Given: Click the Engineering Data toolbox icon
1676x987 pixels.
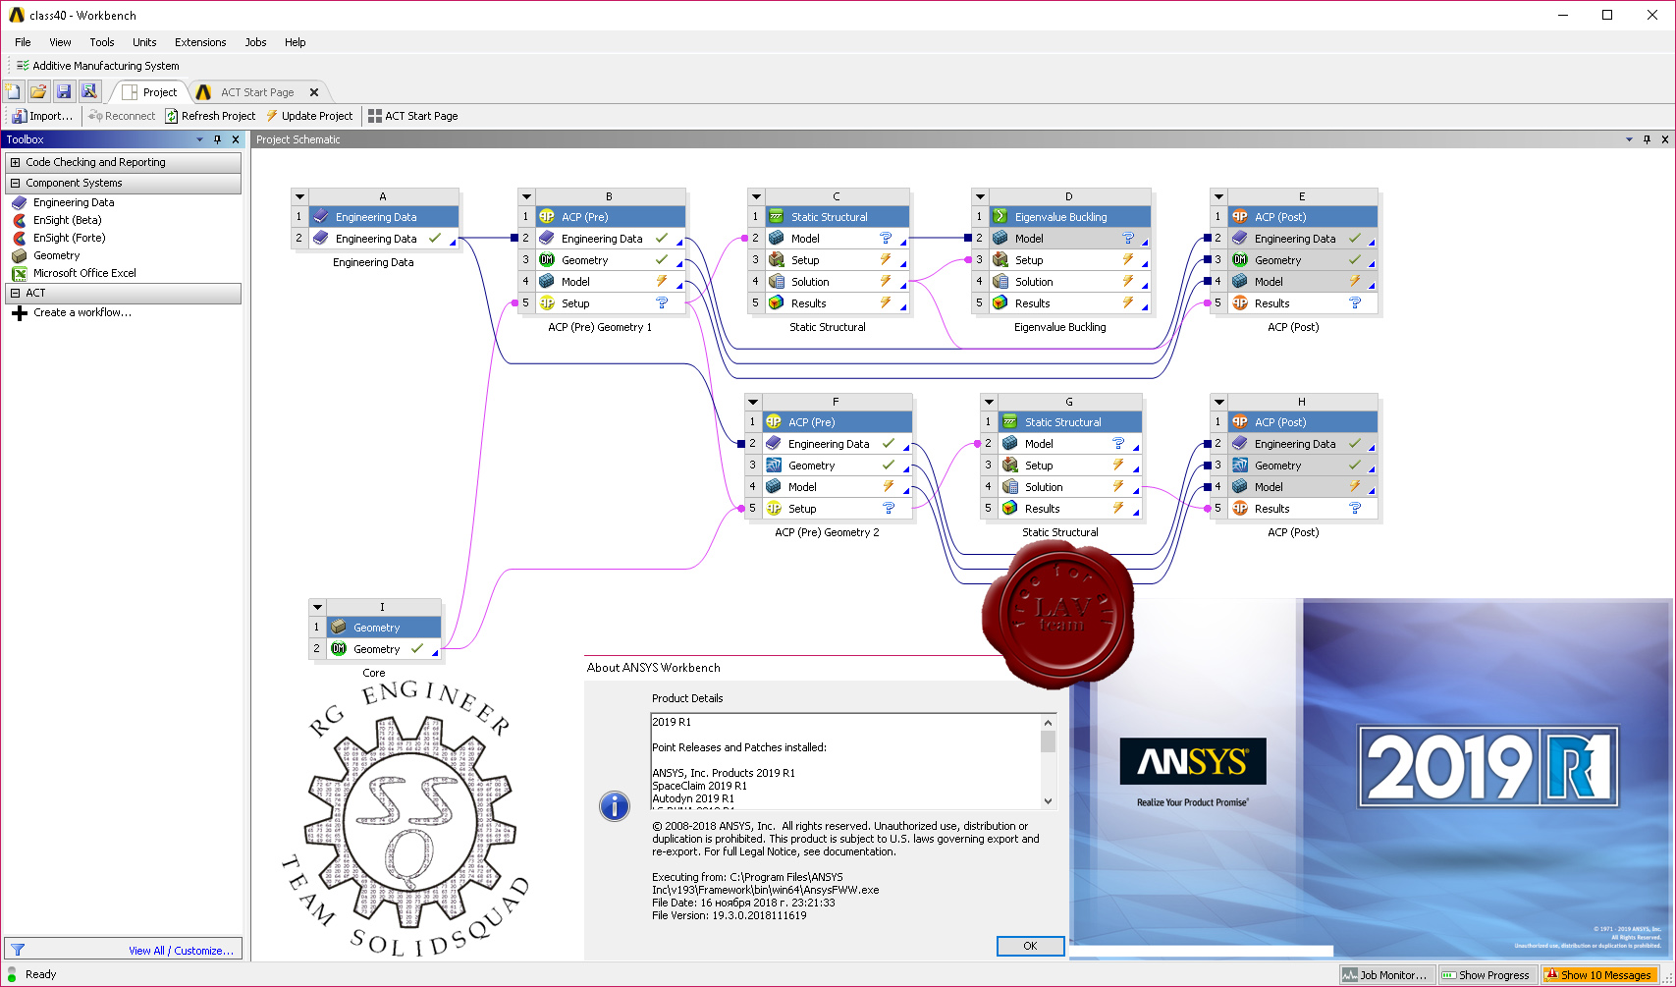Looking at the screenshot, I should [20, 202].
